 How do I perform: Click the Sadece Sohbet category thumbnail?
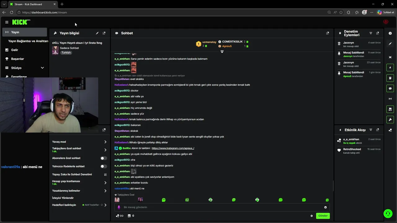tap(55, 50)
